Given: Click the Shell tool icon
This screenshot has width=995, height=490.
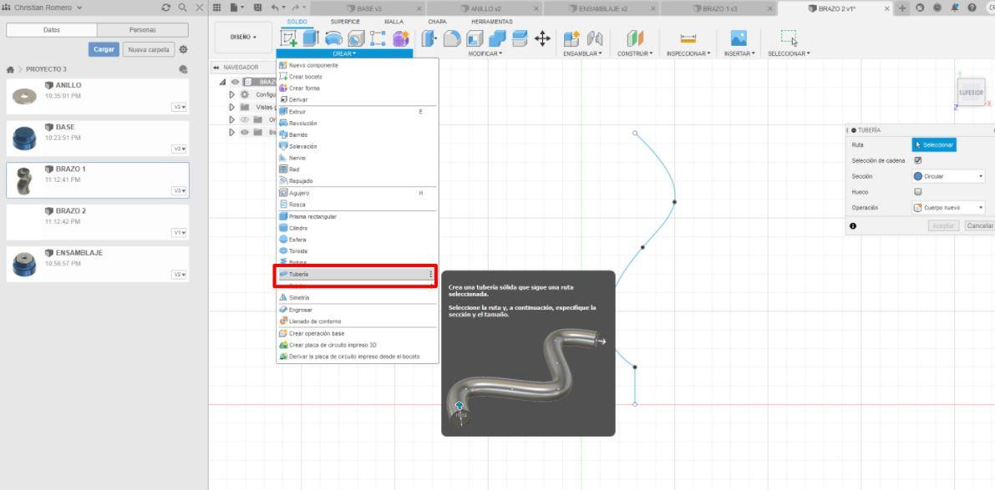Looking at the screenshot, I should (475, 38).
